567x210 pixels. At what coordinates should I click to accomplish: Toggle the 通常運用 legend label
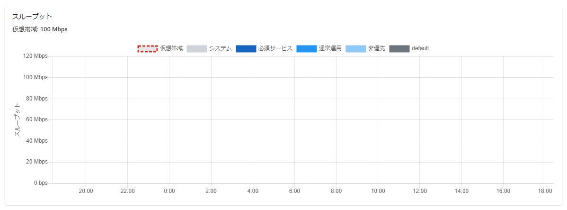tap(330, 48)
